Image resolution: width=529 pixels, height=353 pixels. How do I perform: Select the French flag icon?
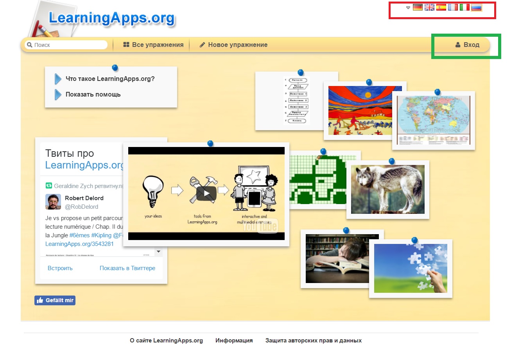coord(453,7)
